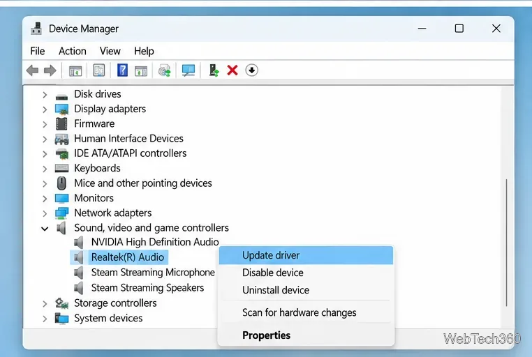This screenshot has height=357, width=532.
Task: Select the Monitors category icon
Action: click(61, 198)
